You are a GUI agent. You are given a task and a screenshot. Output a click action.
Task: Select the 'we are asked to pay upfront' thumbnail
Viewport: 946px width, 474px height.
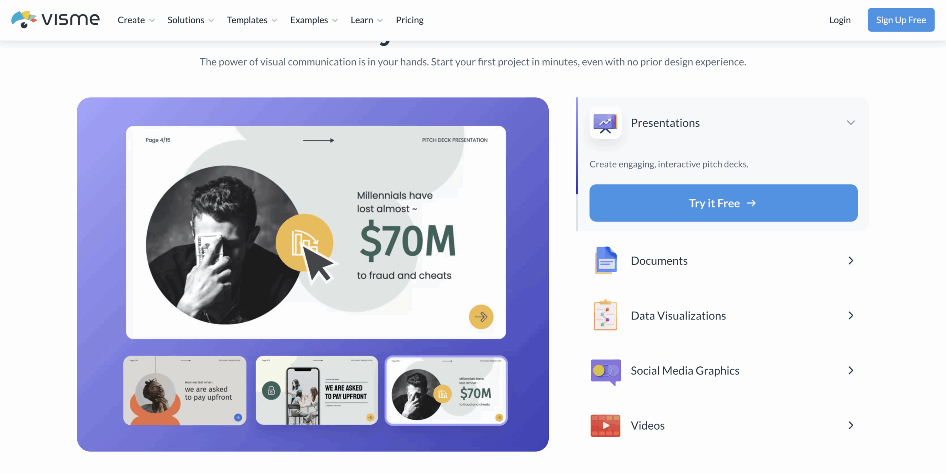coord(185,391)
